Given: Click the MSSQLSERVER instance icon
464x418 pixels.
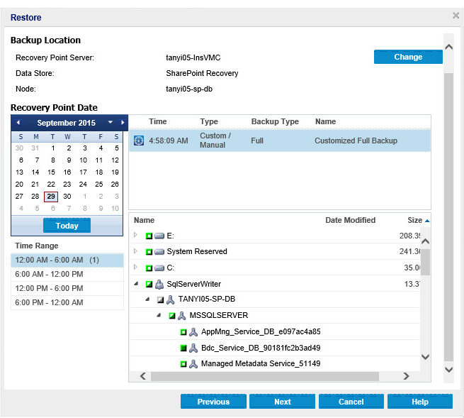Looking at the screenshot, I should point(182,316).
